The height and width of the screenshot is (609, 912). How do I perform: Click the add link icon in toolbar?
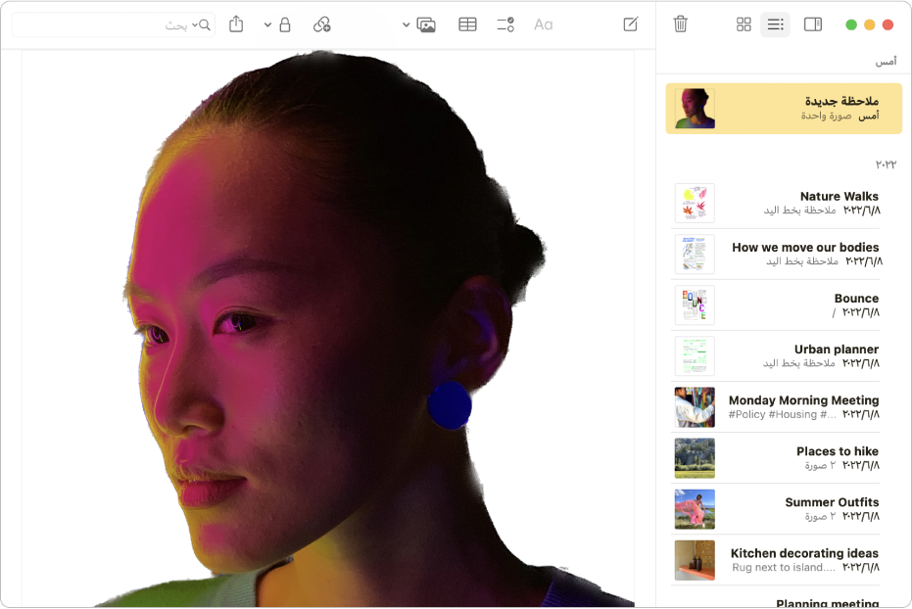click(321, 24)
